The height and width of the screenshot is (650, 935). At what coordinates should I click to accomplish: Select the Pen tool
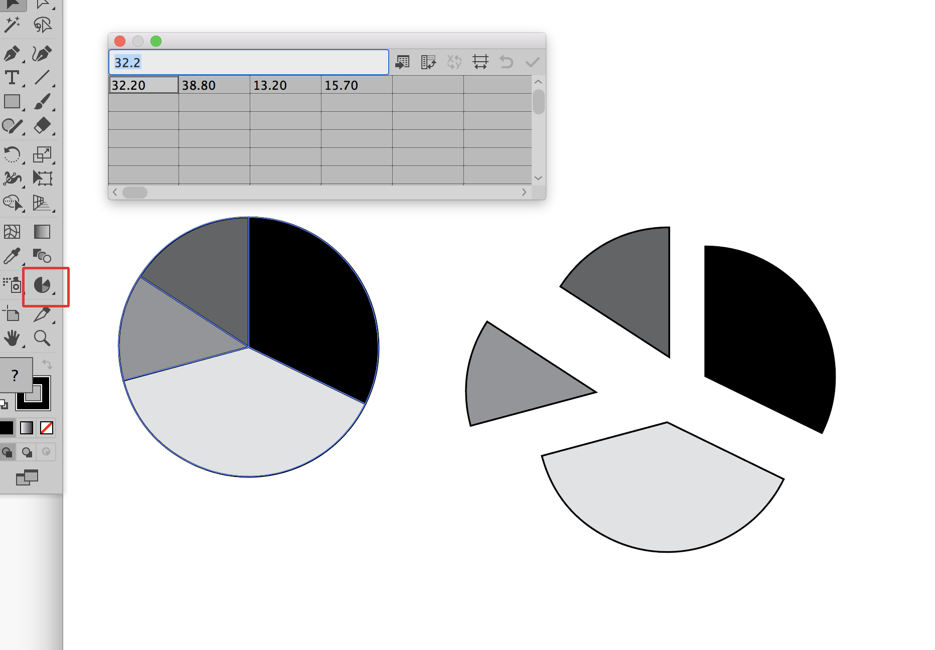pyautogui.click(x=12, y=53)
